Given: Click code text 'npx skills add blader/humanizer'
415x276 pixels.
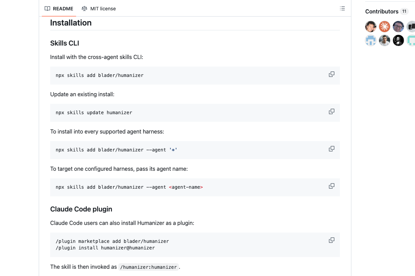Looking at the screenshot, I should 100,75.
